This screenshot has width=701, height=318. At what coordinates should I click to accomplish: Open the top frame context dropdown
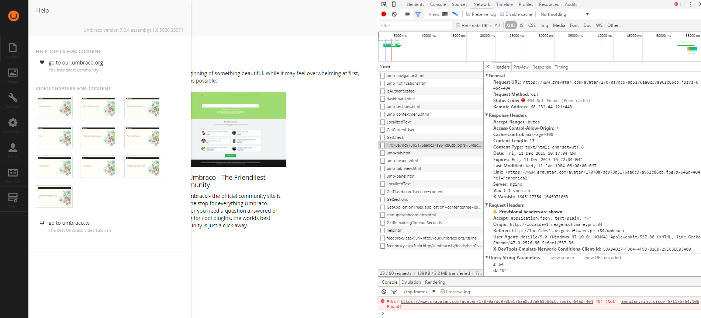tap(419, 292)
